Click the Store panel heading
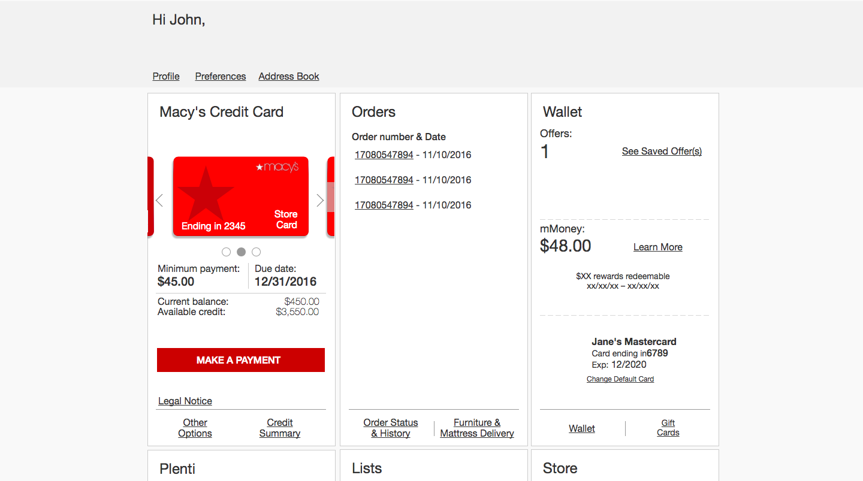The width and height of the screenshot is (863, 481). pyautogui.click(x=560, y=468)
